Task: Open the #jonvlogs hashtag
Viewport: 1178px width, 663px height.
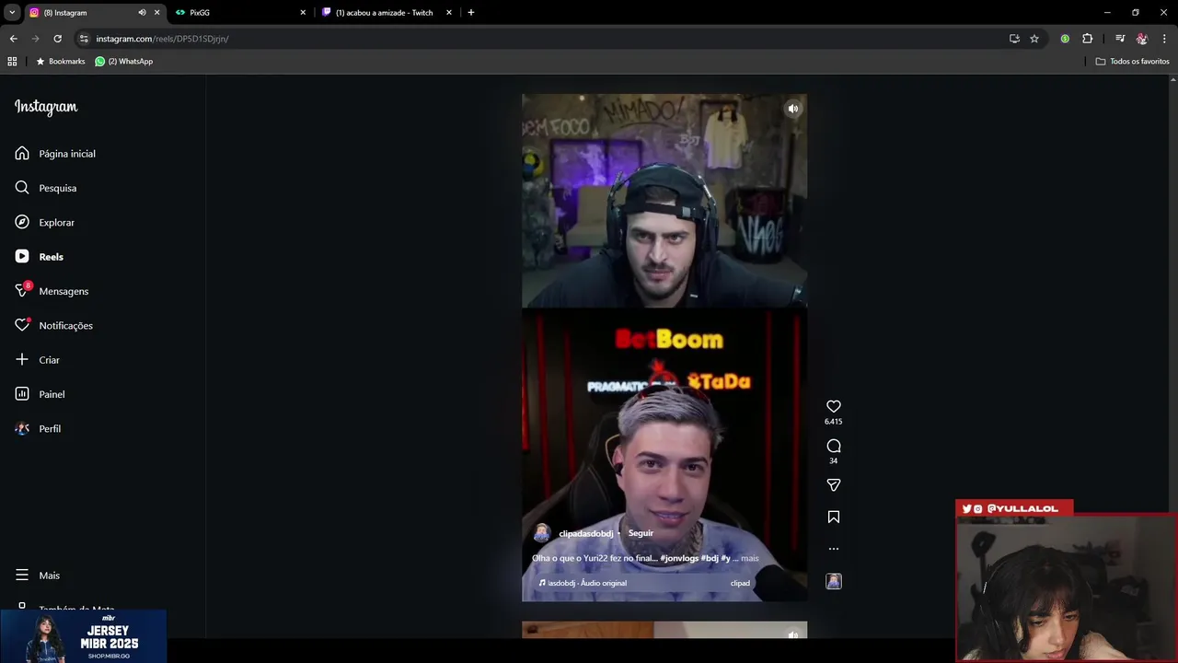Action: [x=679, y=558]
